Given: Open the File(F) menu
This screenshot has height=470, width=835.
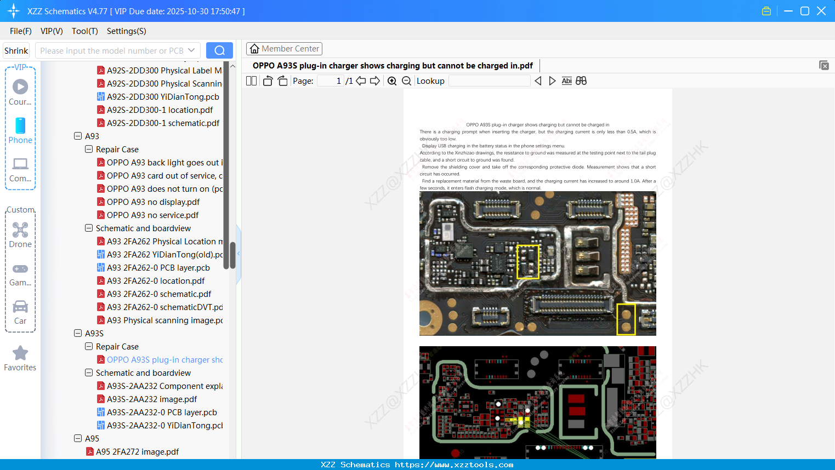Looking at the screenshot, I should click(21, 31).
